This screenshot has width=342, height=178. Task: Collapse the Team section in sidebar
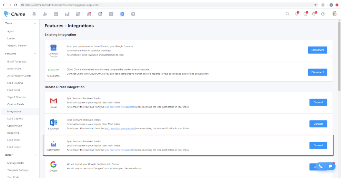[35, 24]
